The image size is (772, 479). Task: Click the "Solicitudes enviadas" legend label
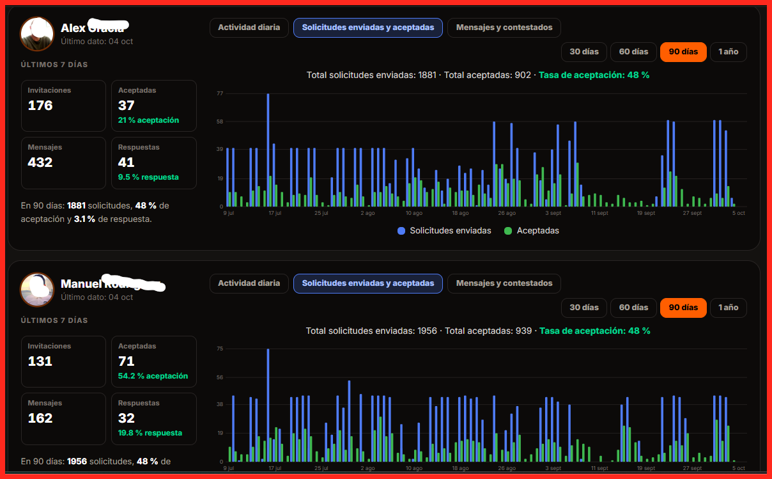click(x=451, y=230)
